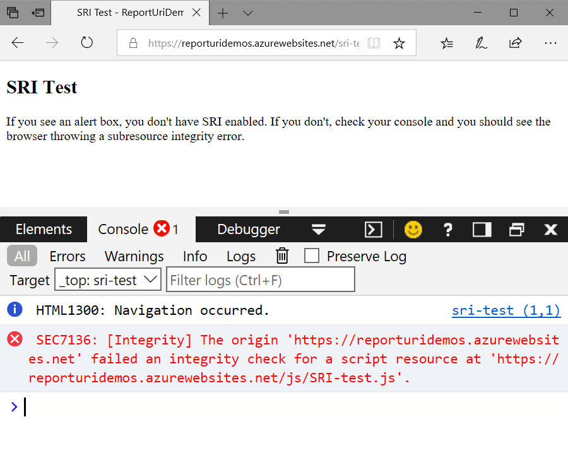This screenshot has width=568, height=453.
Task: Add page to favorites star
Action: pyautogui.click(x=399, y=43)
